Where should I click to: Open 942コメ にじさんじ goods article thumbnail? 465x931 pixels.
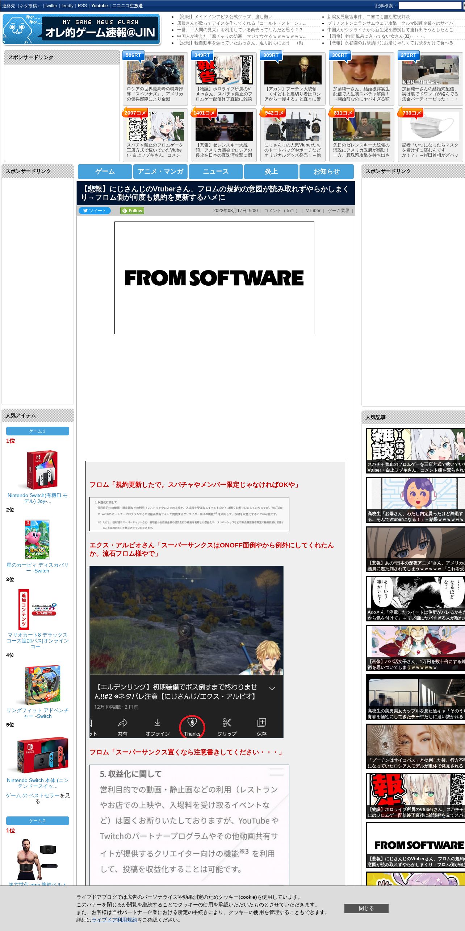pyautogui.click(x=293, y=126)
